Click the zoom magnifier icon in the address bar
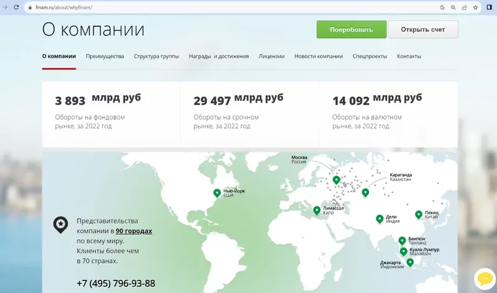This screenshot has height=293, width=497. tap(454, 7)
